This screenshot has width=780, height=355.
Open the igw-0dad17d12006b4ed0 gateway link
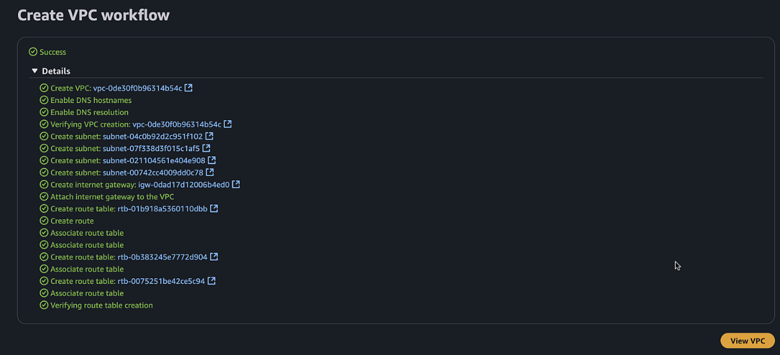(183, 185)
